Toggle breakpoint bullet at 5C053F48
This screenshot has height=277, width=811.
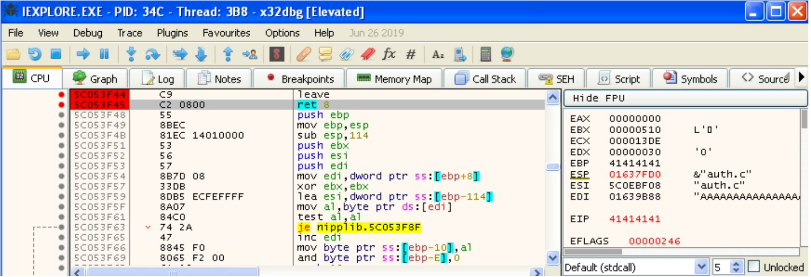[61, 115]
